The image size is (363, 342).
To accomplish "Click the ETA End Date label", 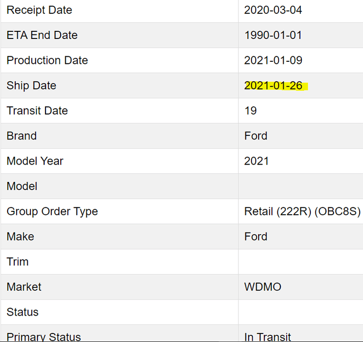I will (42, 35).
